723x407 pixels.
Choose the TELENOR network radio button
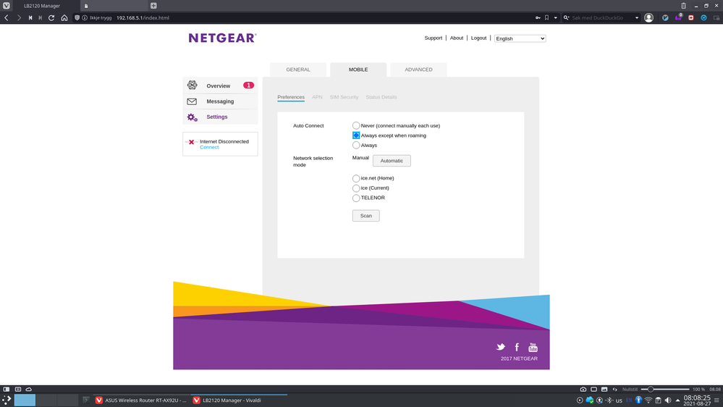[356, 198]
